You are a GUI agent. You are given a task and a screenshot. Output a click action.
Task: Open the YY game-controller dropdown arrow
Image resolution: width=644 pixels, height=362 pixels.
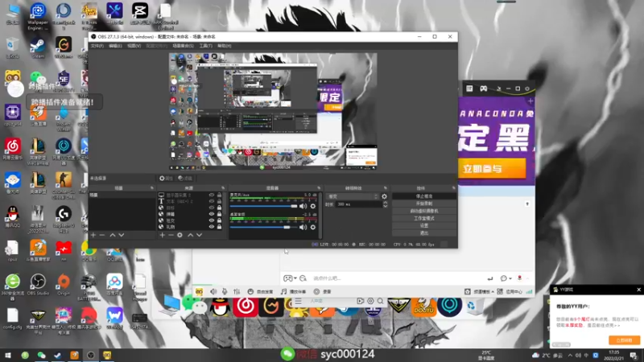(295, 278)
